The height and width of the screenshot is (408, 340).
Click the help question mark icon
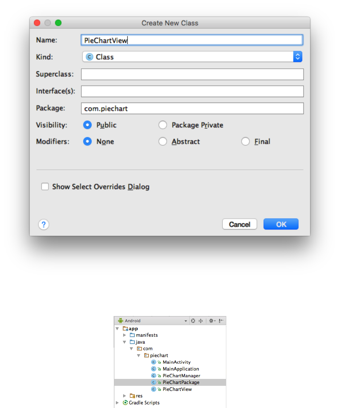[44, 224]
